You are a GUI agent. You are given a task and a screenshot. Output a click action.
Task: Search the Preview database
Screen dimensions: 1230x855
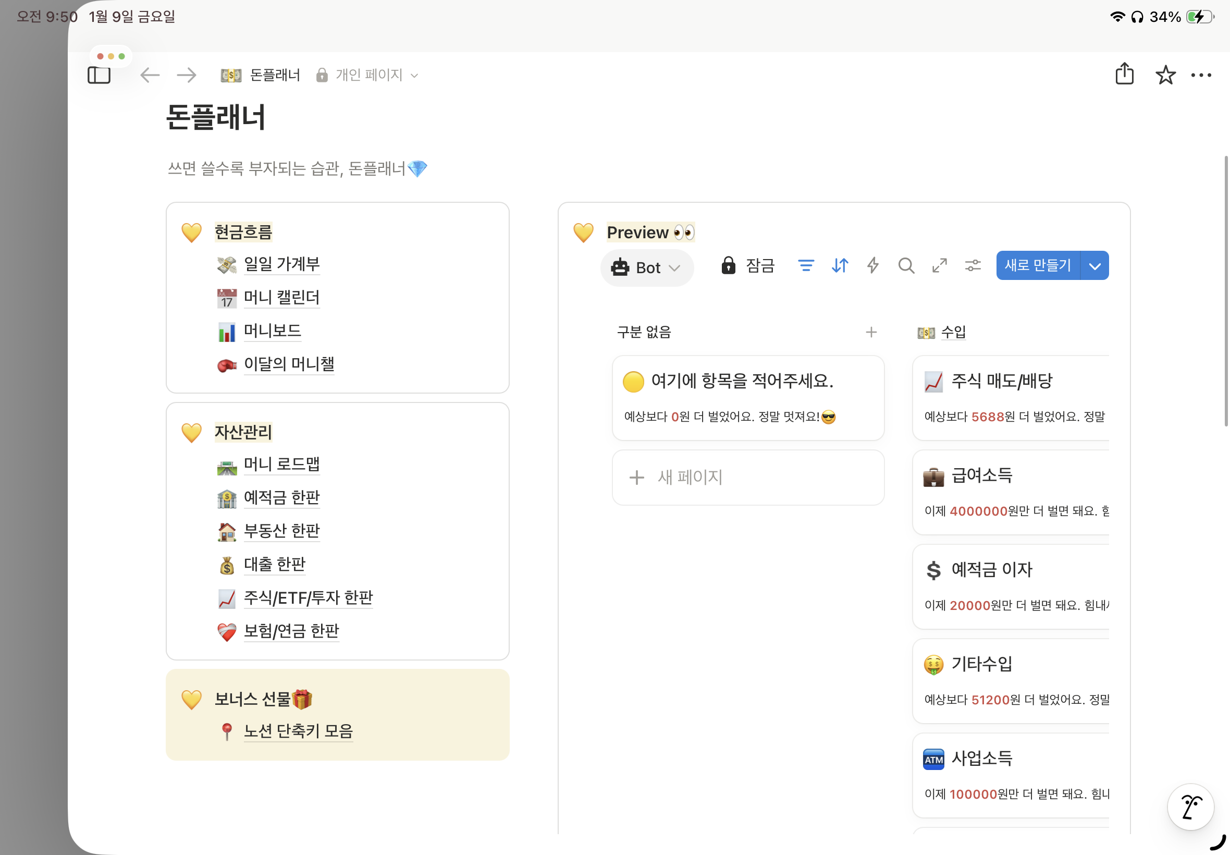pyautogui.click(x=906, y=265)
